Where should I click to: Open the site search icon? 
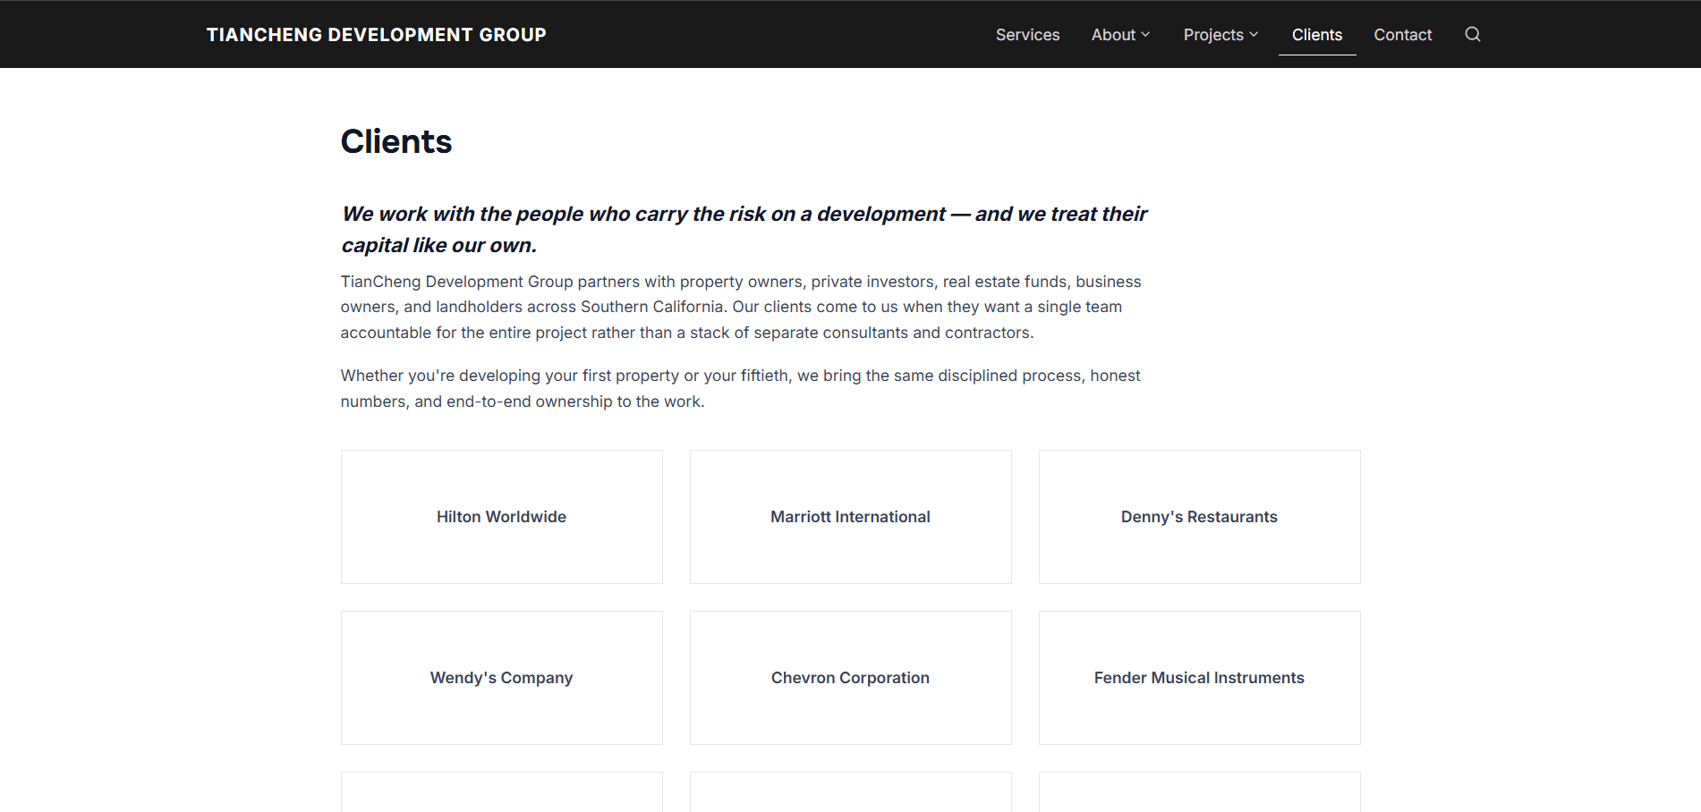pyautogui.click(x=1472, y=34)
